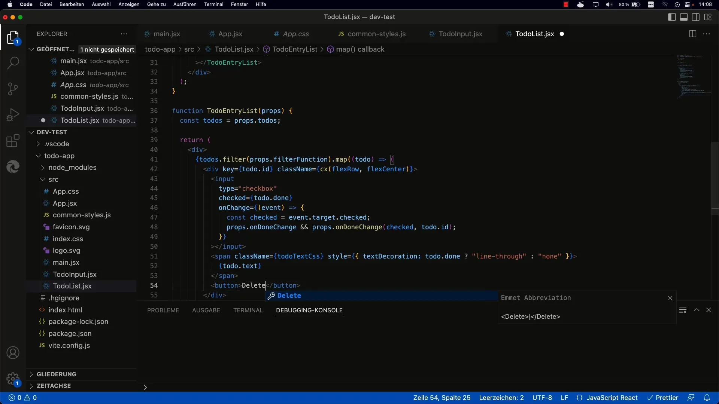Open editor more actions ellipsis
Viewport: 719px width, 404px height.
[707, 34]
